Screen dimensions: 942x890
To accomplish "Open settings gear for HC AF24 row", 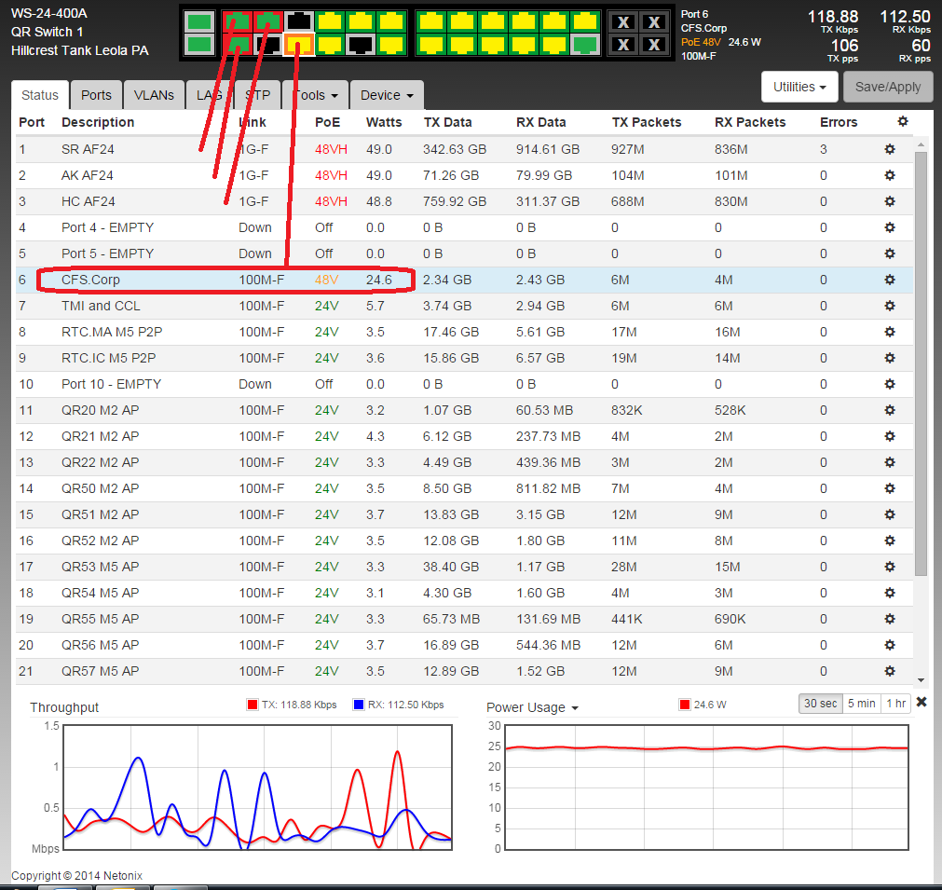I will click(890, 201).
